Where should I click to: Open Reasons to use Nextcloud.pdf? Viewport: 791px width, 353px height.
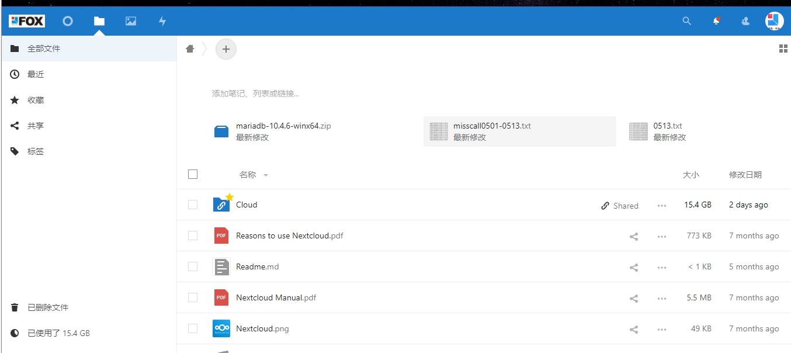[290, 236]
